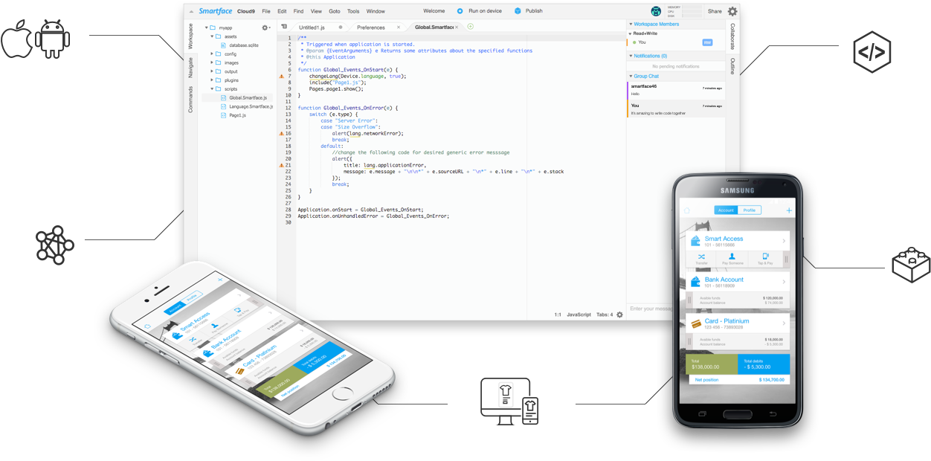
Task: Open the Edit menu
Action: point(283,11)
